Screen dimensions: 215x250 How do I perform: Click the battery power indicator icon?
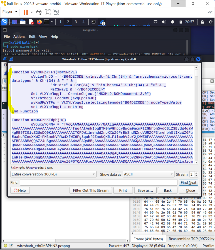pos(181,22)
